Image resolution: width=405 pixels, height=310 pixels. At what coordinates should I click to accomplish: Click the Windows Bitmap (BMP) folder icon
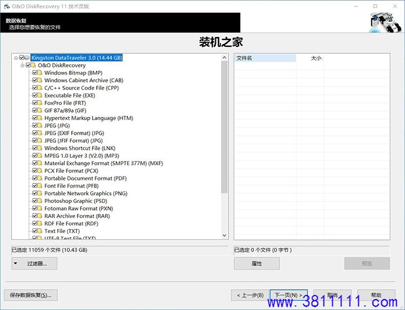tap(39, 72)
